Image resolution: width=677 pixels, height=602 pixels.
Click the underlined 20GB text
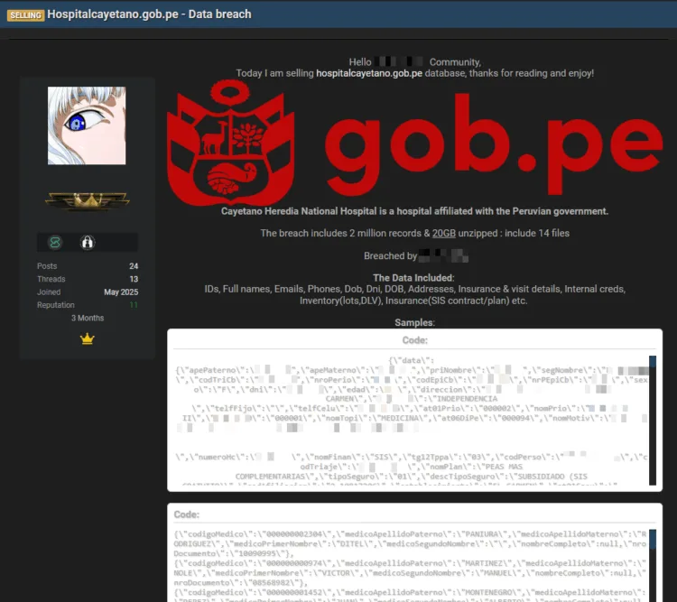(444, 233)
